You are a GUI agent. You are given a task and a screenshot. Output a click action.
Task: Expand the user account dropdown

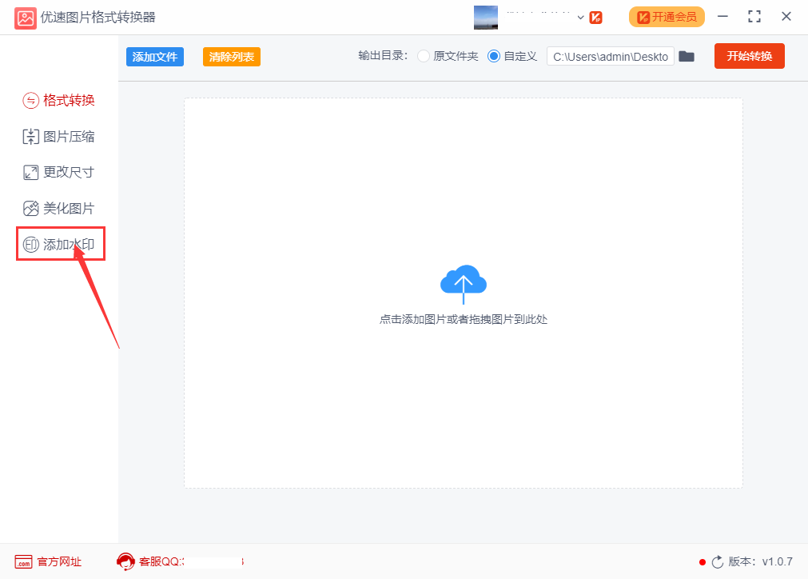(x=579, y=17)
